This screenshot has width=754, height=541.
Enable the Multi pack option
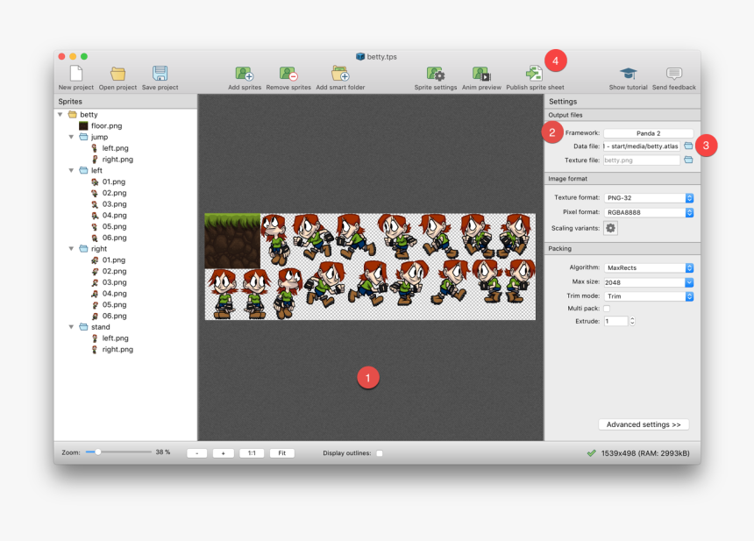[605, 307]
